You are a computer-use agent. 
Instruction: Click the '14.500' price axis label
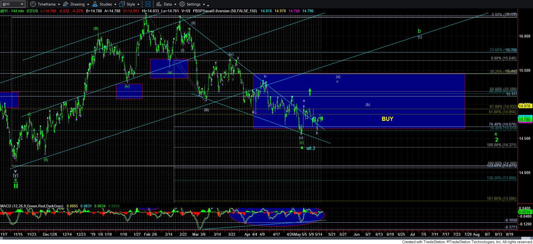(x=525, y=138)
